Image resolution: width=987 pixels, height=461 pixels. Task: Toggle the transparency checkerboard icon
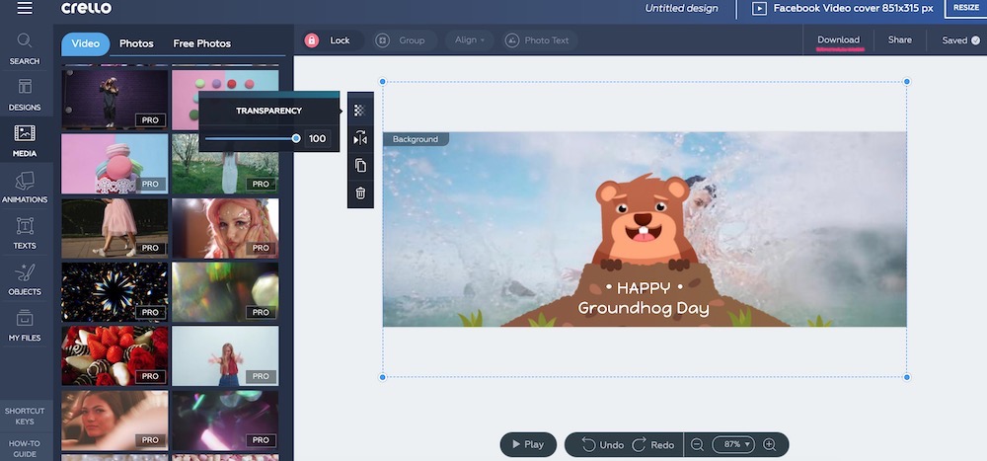360,111
